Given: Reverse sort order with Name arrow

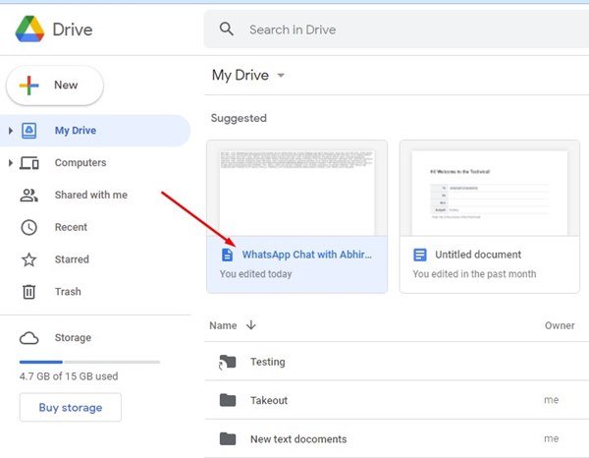Looking at the screenshot, I should coord(251,325).
